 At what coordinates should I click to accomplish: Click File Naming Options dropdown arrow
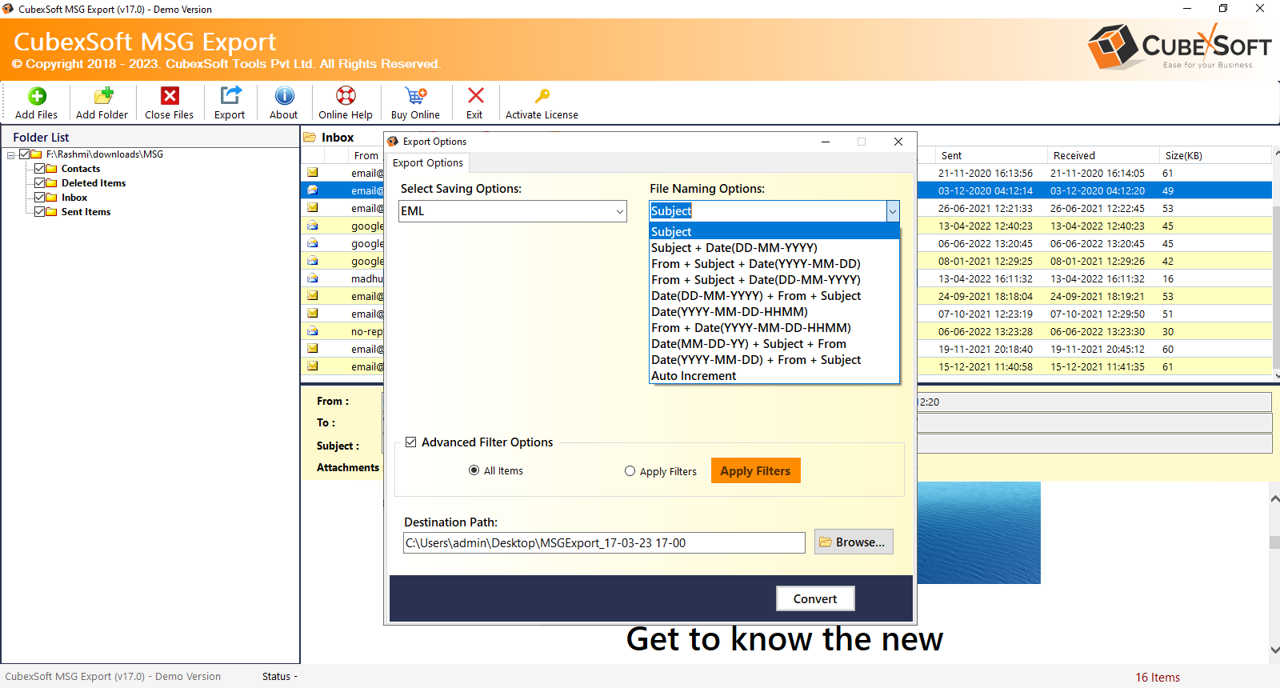pos(893,211)
